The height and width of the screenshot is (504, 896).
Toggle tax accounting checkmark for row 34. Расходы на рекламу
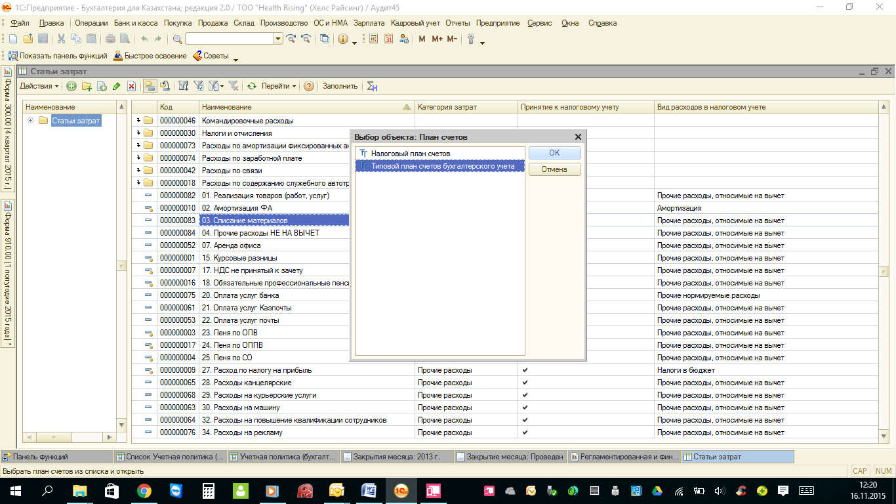(525, 432)
